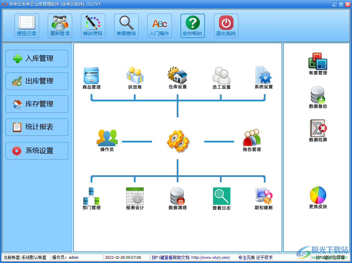Screen dimensions: 352x263
Task: Open 部门管理 department management icon
Action: coord(91,199)
